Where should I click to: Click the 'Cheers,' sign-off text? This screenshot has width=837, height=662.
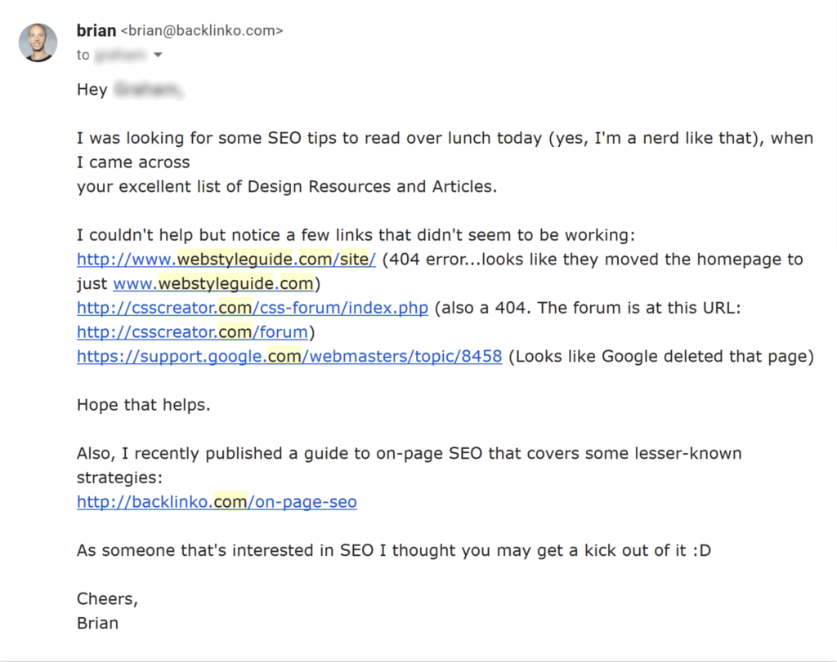click(107, 599)
